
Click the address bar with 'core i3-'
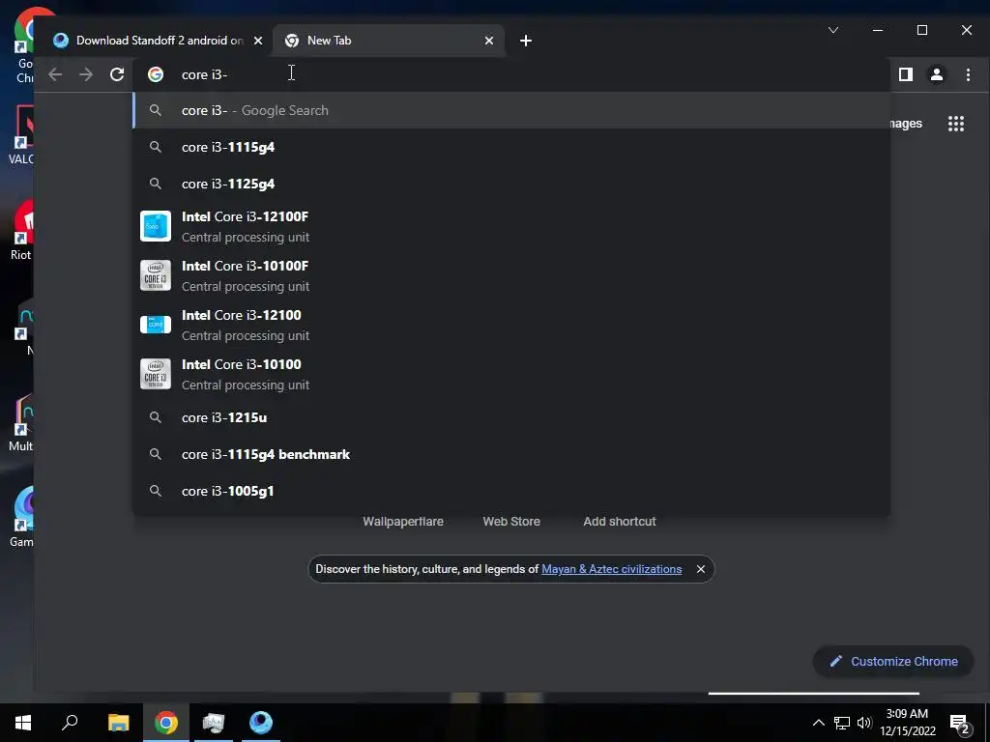tap(510, 74)
